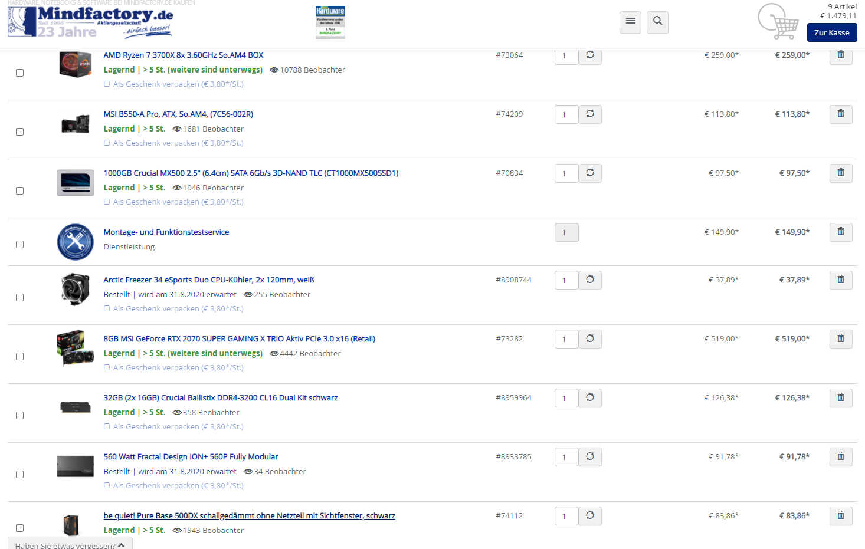Open the 8GB MSI GeForce RTX 2070 link
Viewport: 865px width, 549px height.
[240, 338]
